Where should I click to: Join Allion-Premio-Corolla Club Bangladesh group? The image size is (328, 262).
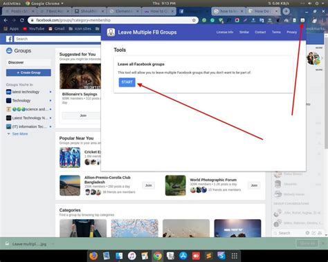pos(148,185)
